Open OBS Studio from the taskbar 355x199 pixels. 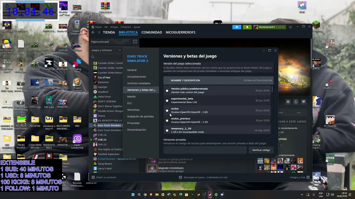coord(204,195)
